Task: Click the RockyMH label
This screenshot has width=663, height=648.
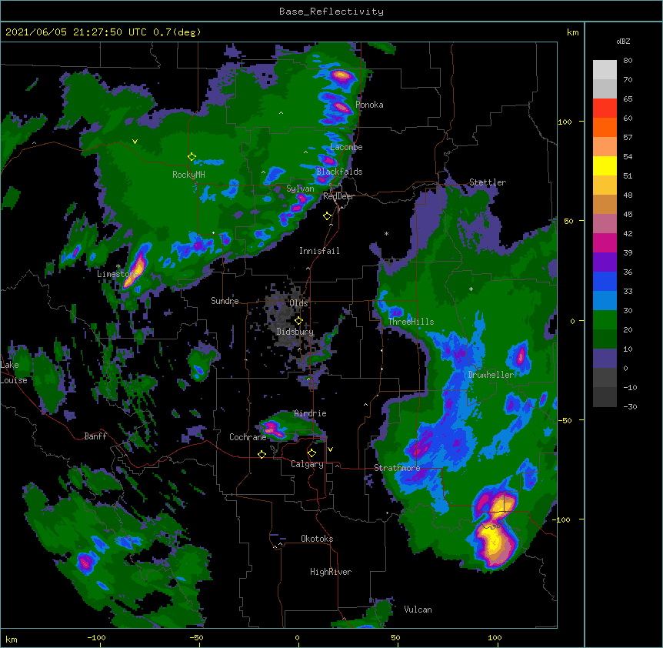Action: point(188,175)
